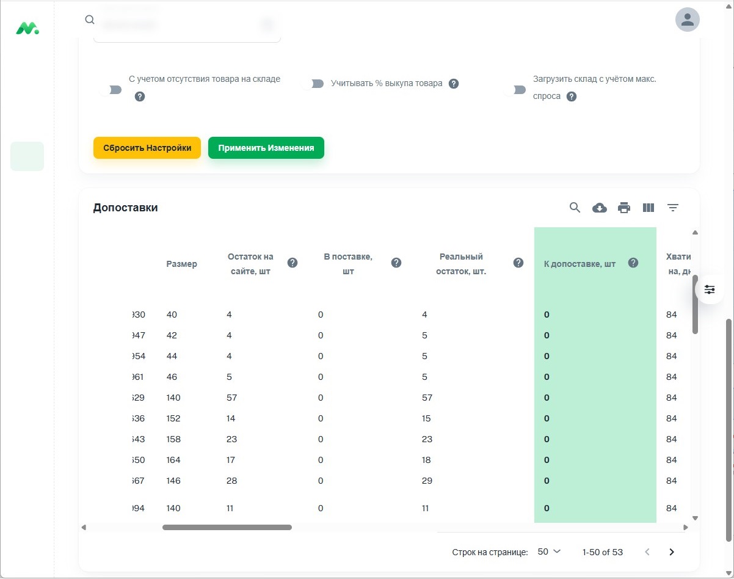This screenshot has width=734, height=579.
Task: Click the table's horizontal scrollbar thumb
Action: [227, 527]
